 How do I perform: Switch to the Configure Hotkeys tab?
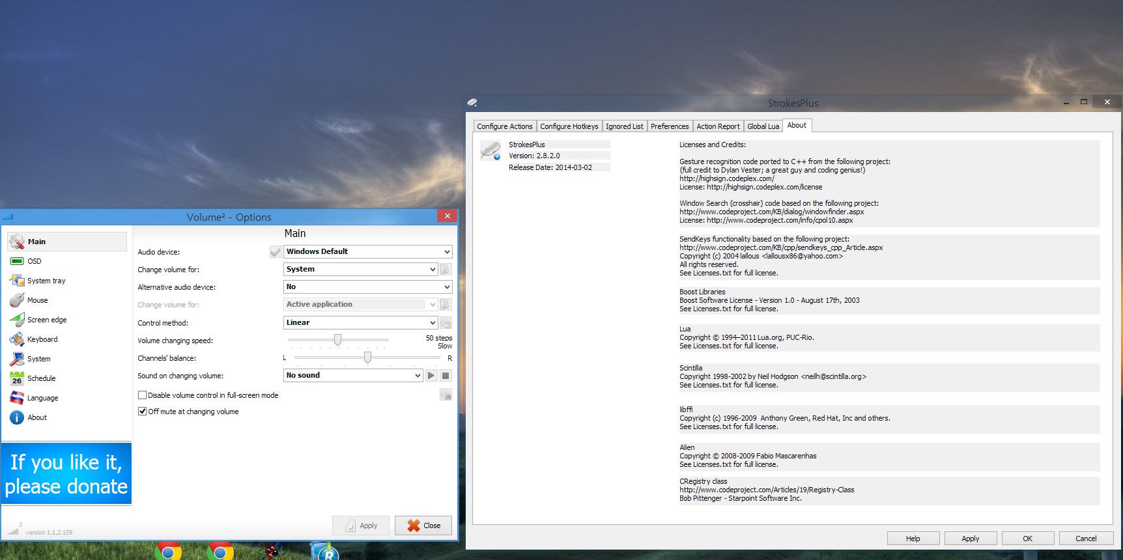pyautogui.click(x=569, y=126)
